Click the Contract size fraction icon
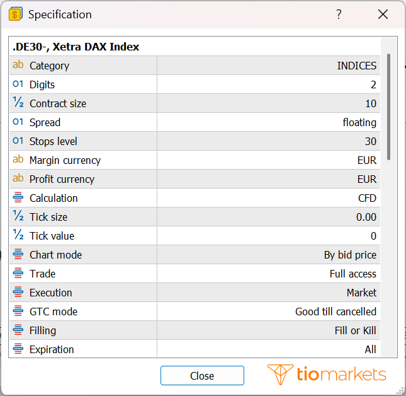The image size is (406, 396). 18,102
